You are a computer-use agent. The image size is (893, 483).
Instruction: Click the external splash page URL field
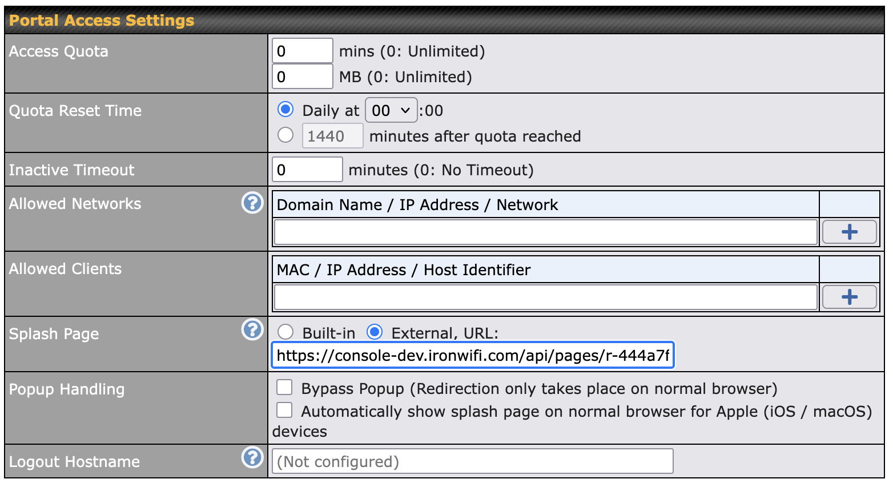[473, 356]
